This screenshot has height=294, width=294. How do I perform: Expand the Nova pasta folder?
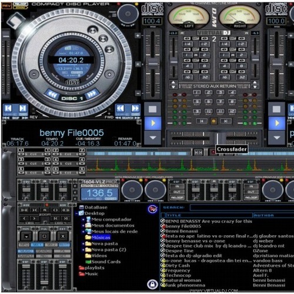pyautogui.click(x=83, y=244)
